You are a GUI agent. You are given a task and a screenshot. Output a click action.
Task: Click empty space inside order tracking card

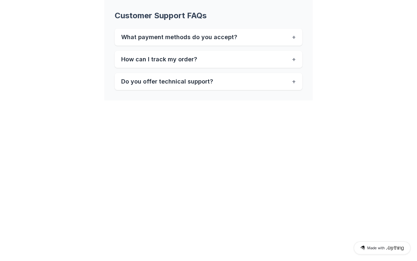[x=244, y=59]
